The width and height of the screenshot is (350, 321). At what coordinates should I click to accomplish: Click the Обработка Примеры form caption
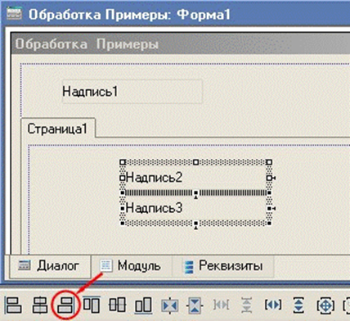87,44
